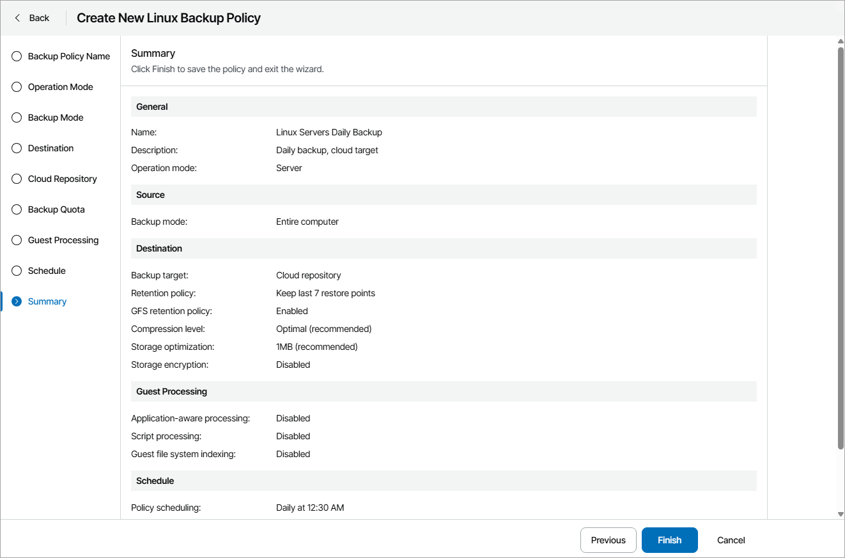Select the Backup Policy Name step circle

17,56
